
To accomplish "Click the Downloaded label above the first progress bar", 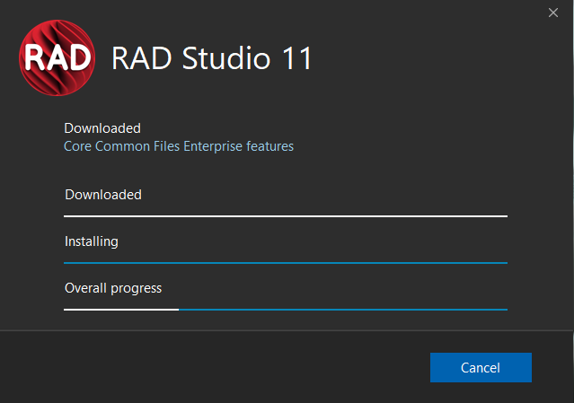I will click(103, 195).
